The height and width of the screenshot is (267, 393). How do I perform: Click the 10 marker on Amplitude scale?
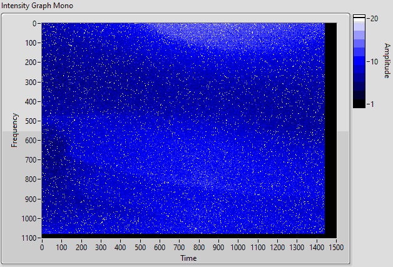pos(374,61)
